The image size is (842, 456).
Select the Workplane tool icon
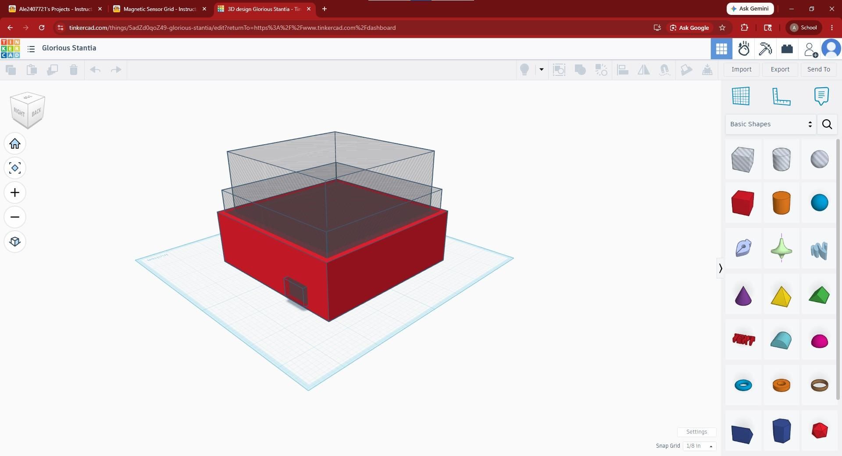tap(741, 96)
